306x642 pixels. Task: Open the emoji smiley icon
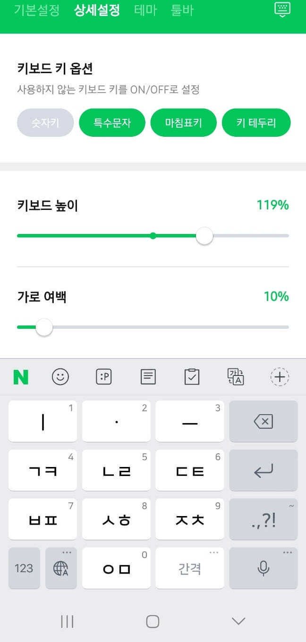pos(60,376)
